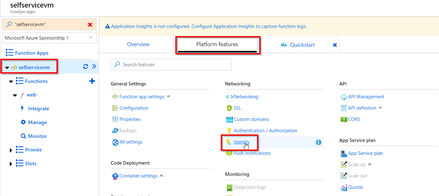This screenshot has width=439, height=196.
Task: Switch to the Overview tab
Action: coord(138,45)
